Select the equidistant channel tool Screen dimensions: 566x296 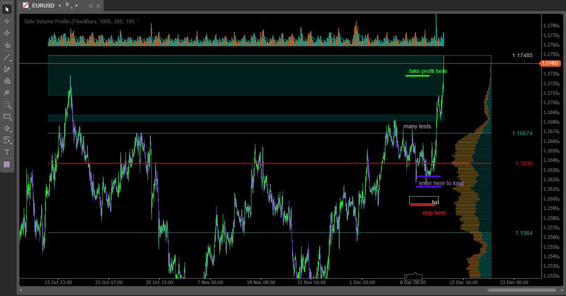click(x=7, y=81)
